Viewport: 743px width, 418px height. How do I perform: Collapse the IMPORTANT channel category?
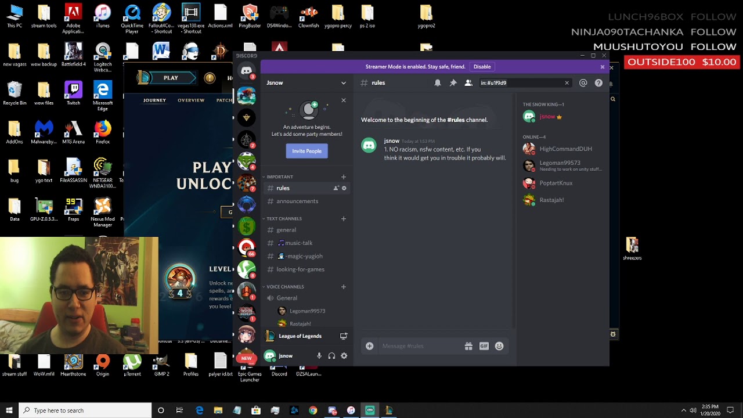tap(279, 177)
